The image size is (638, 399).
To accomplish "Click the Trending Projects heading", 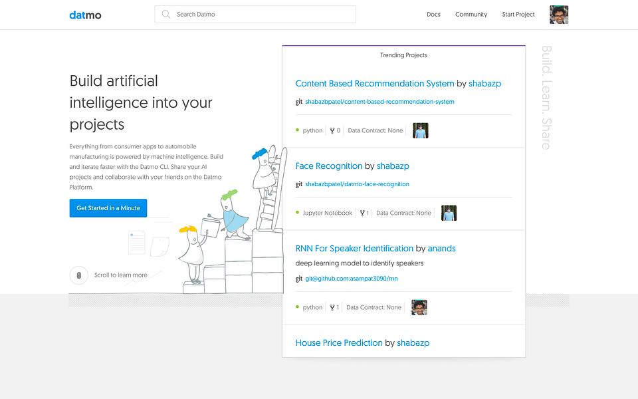I will click(403, 55).
